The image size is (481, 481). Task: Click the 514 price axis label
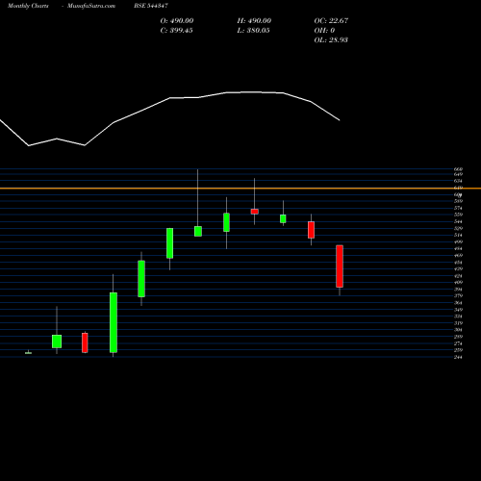[458, 235]
